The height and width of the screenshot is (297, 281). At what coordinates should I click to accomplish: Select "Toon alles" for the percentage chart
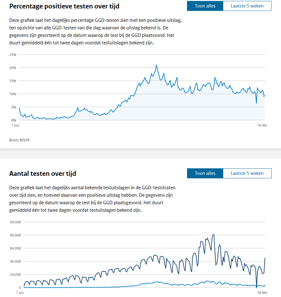click(x=205, y=6)
